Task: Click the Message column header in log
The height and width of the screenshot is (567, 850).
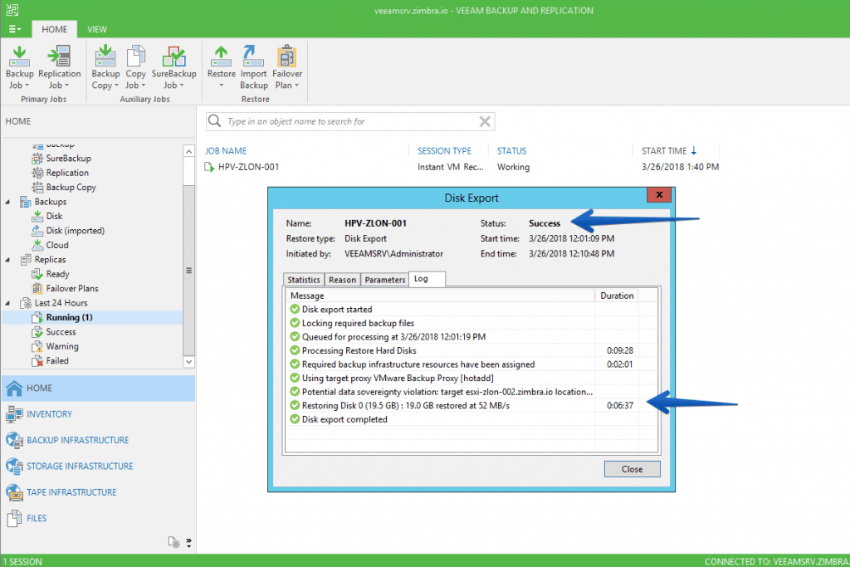Action: point(440,296)
